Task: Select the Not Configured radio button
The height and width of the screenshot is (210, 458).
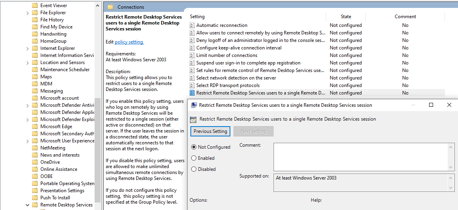Action: coord(194,147)
